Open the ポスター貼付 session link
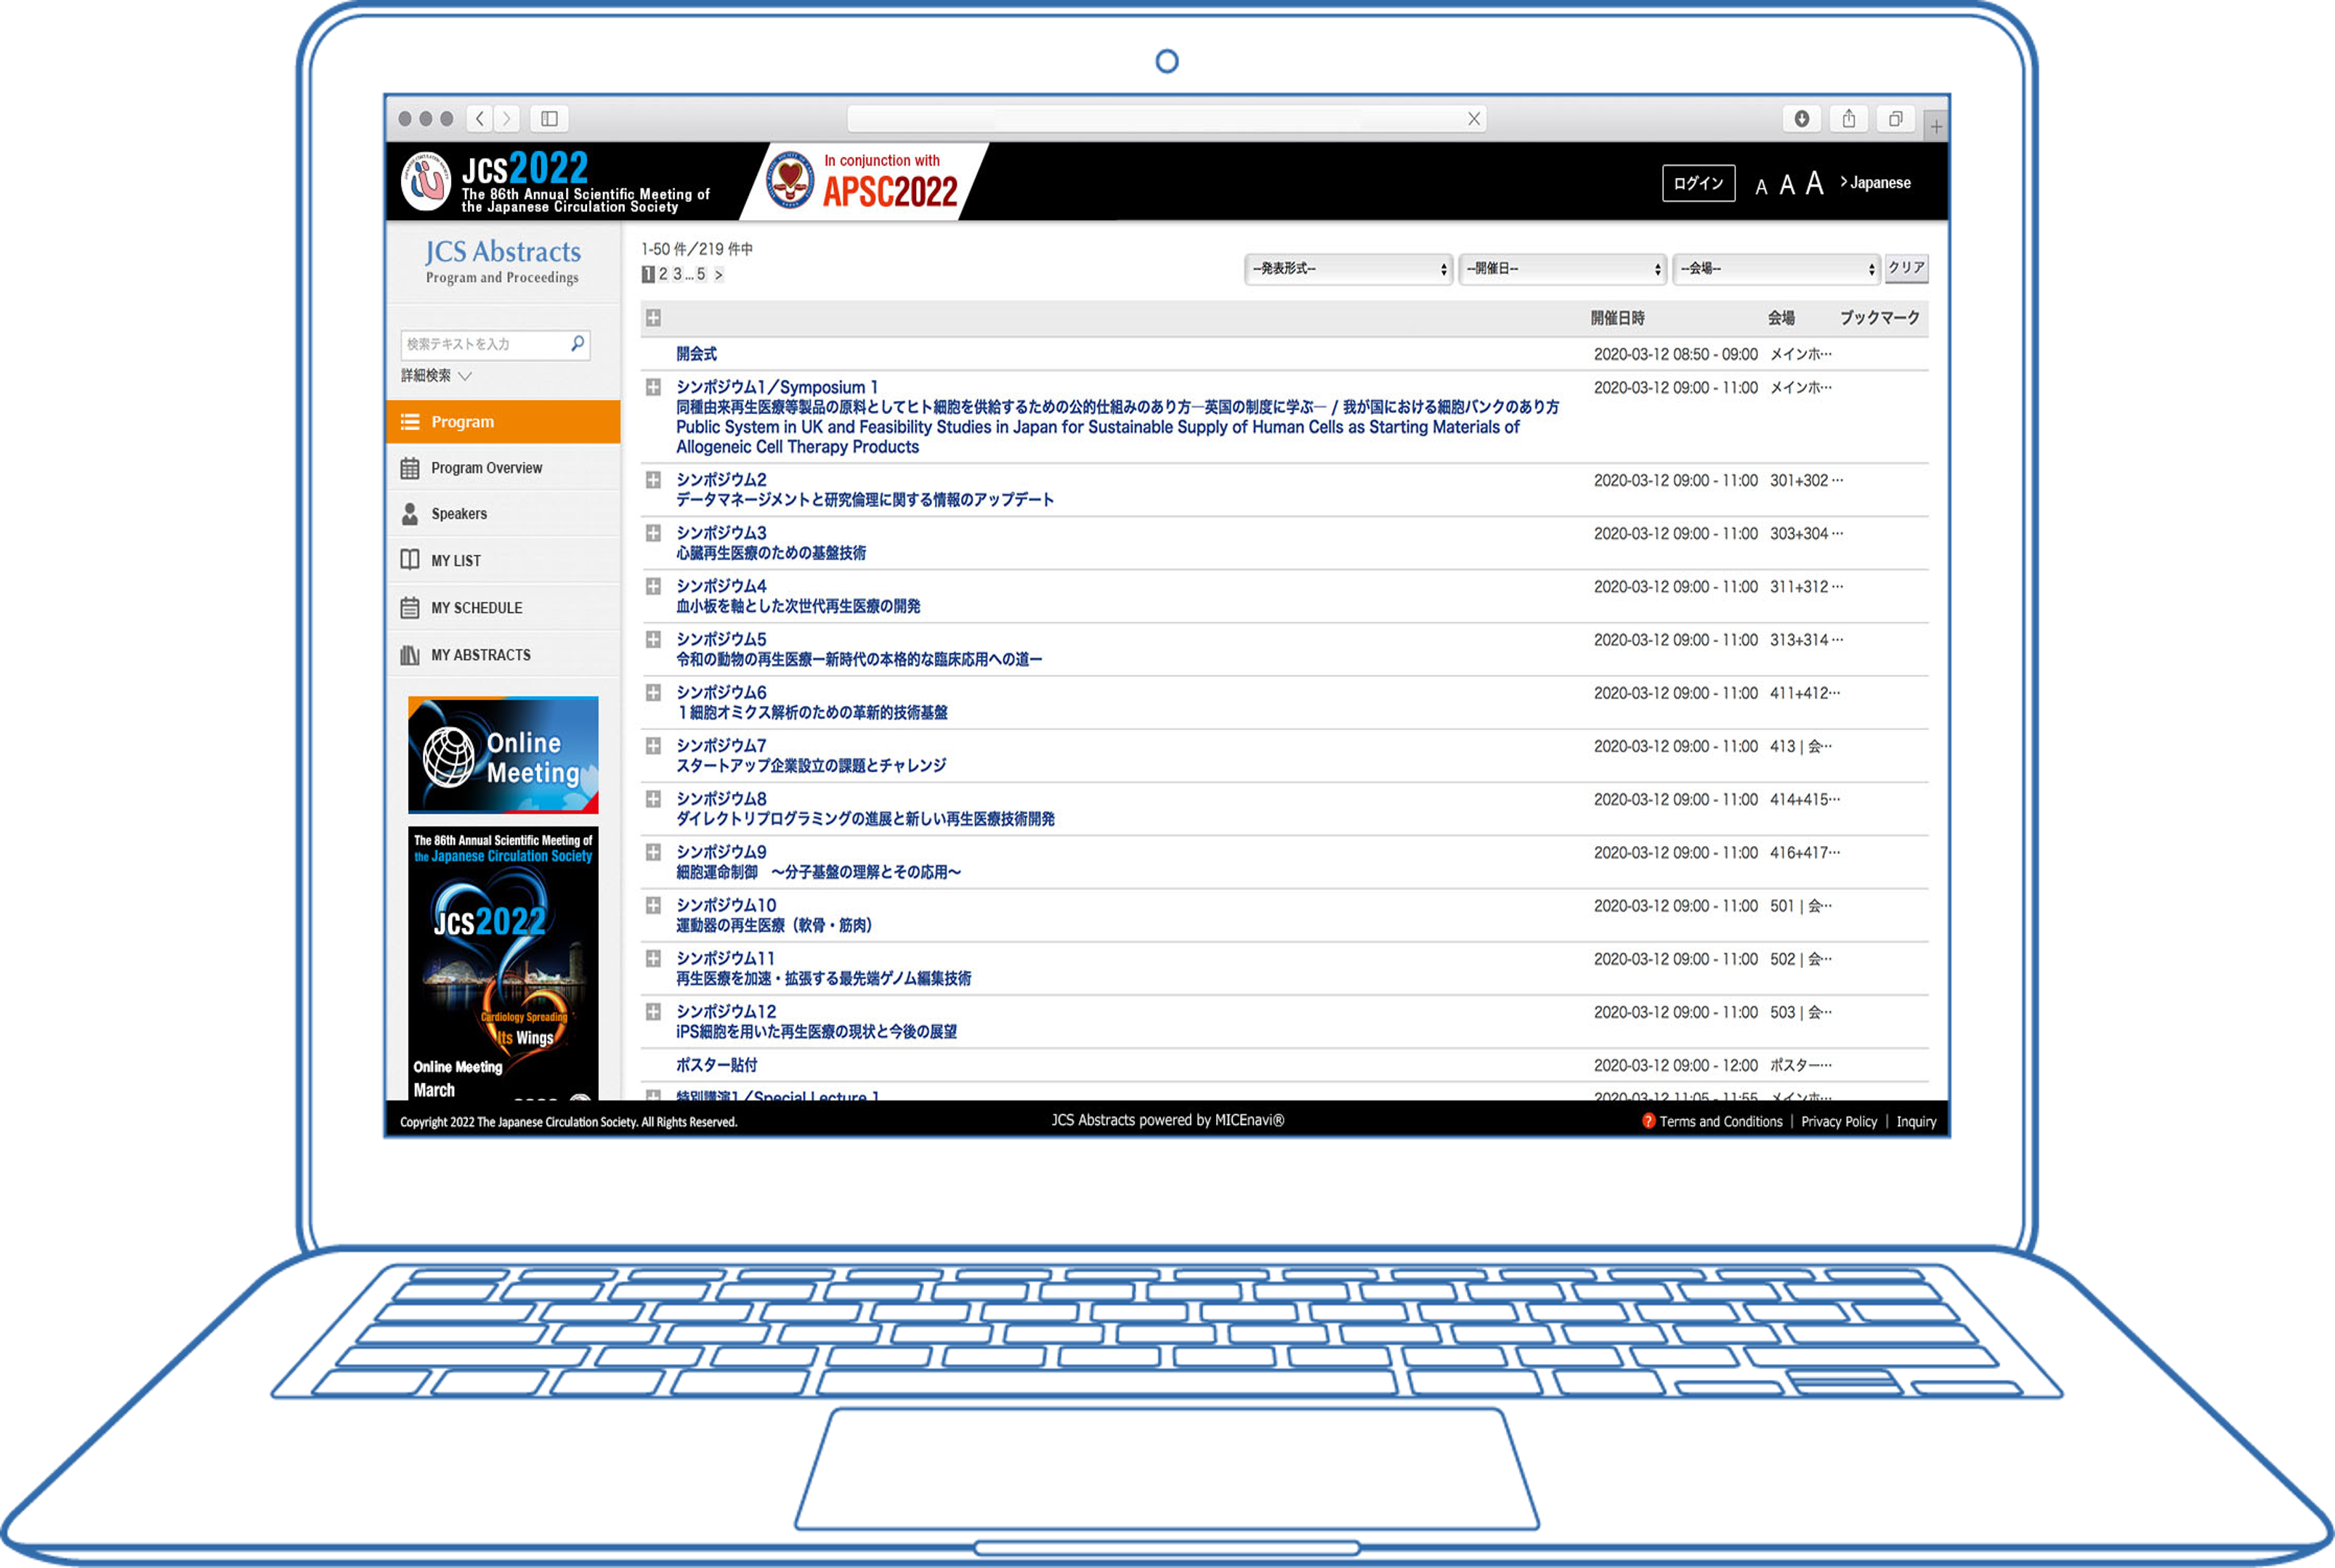The image size is (2335, 1568). pyautogui.click(x=716, y=1065)
